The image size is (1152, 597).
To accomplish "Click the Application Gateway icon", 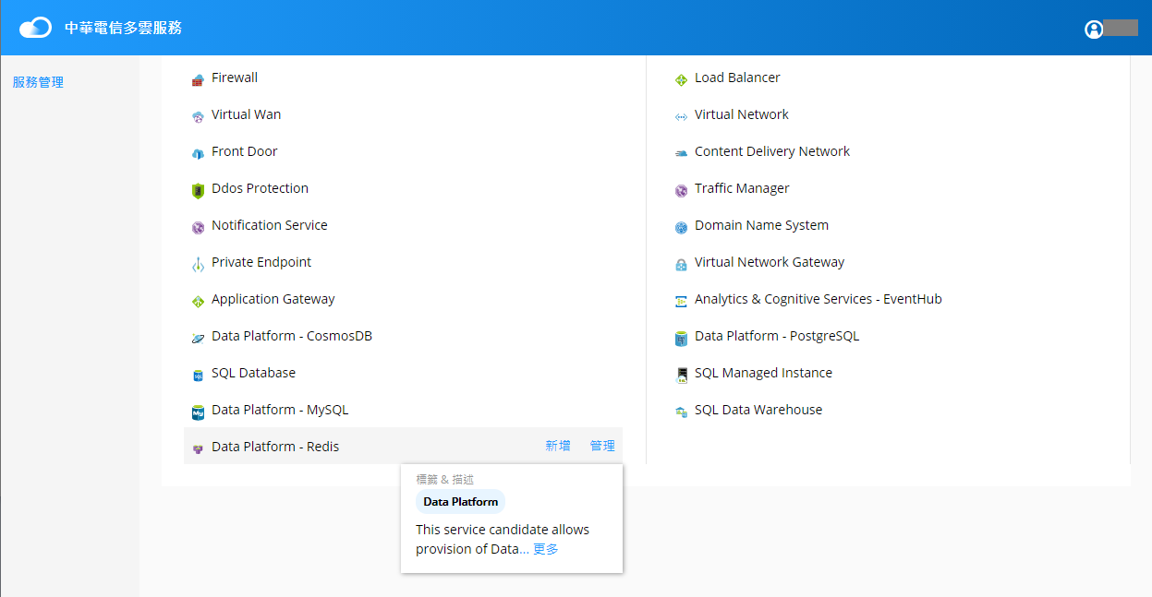I will [x=198, y=302].
